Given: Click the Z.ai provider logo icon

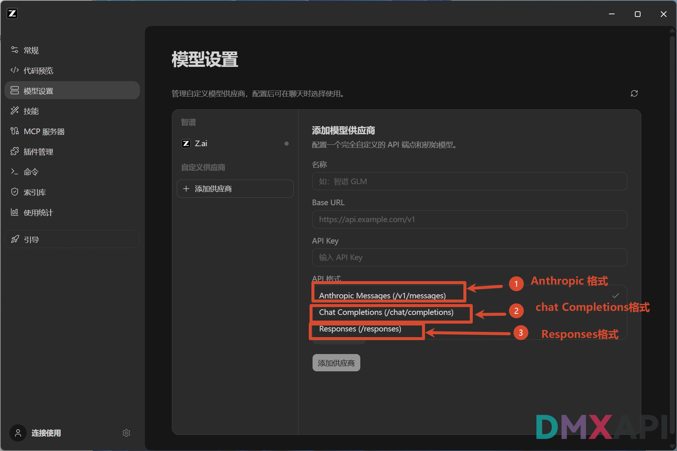Looking at the screenshot, I should (x=186, y=144).
